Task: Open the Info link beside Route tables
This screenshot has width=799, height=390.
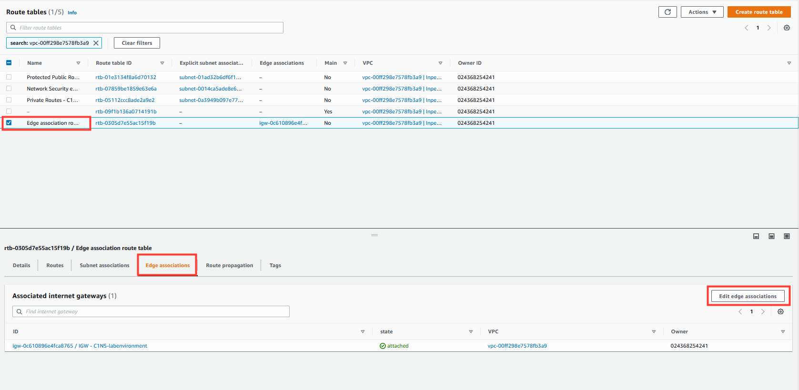Action: click(72, 13)
